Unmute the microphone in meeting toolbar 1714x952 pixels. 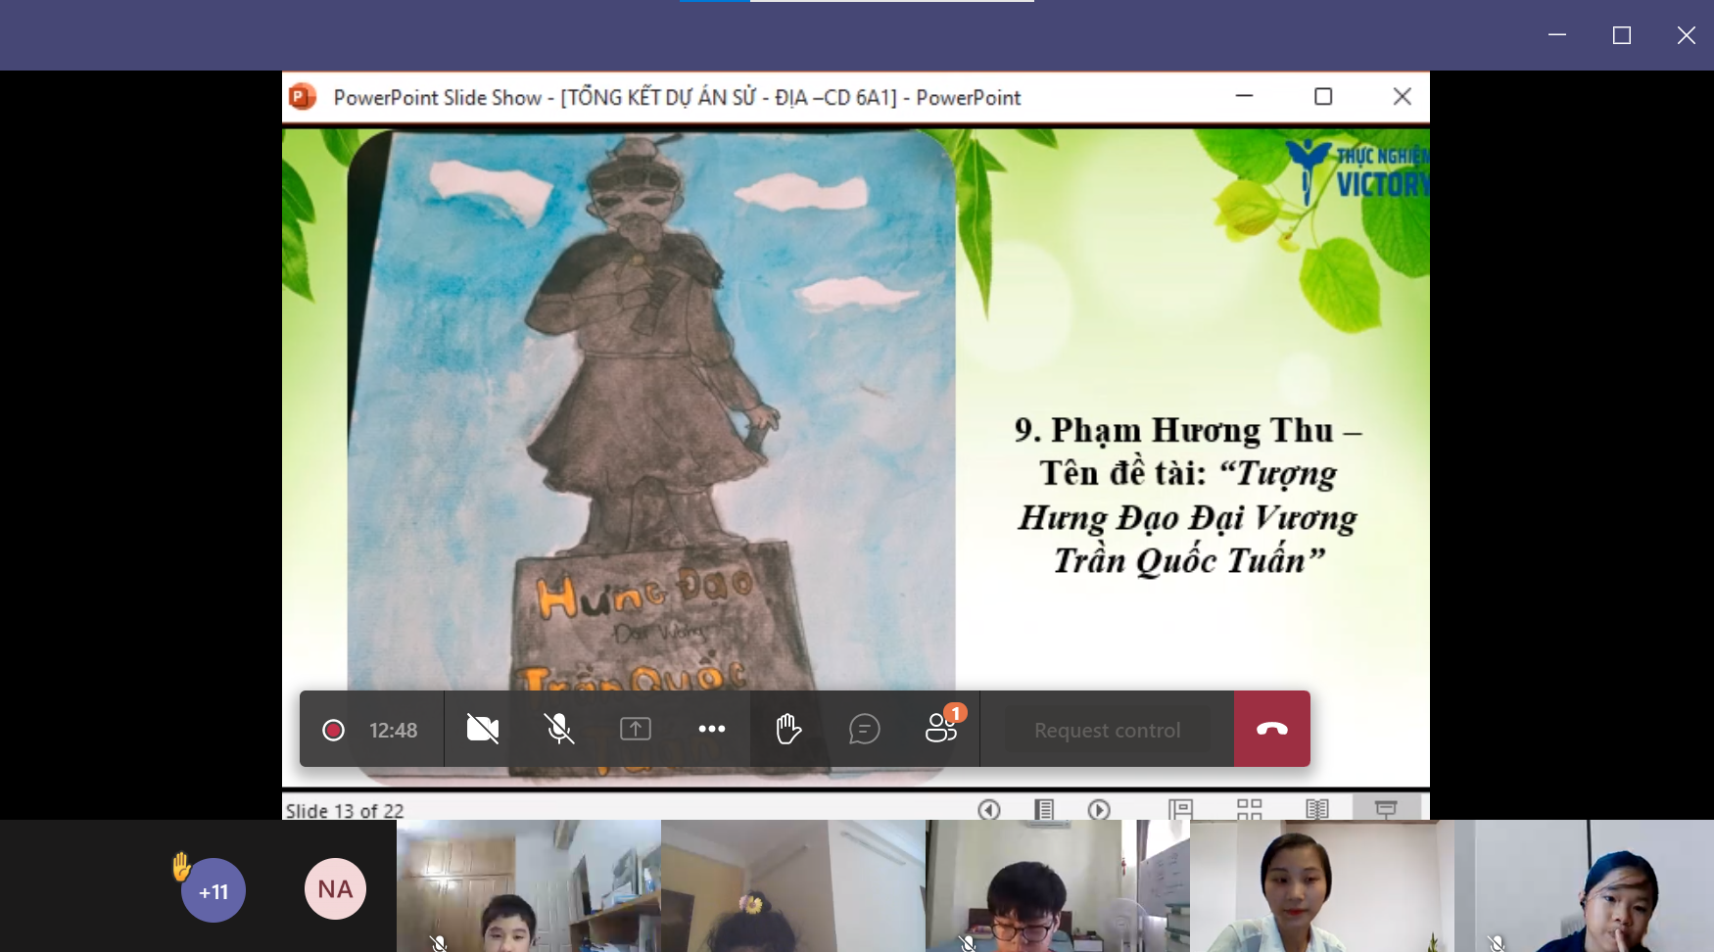558,729
